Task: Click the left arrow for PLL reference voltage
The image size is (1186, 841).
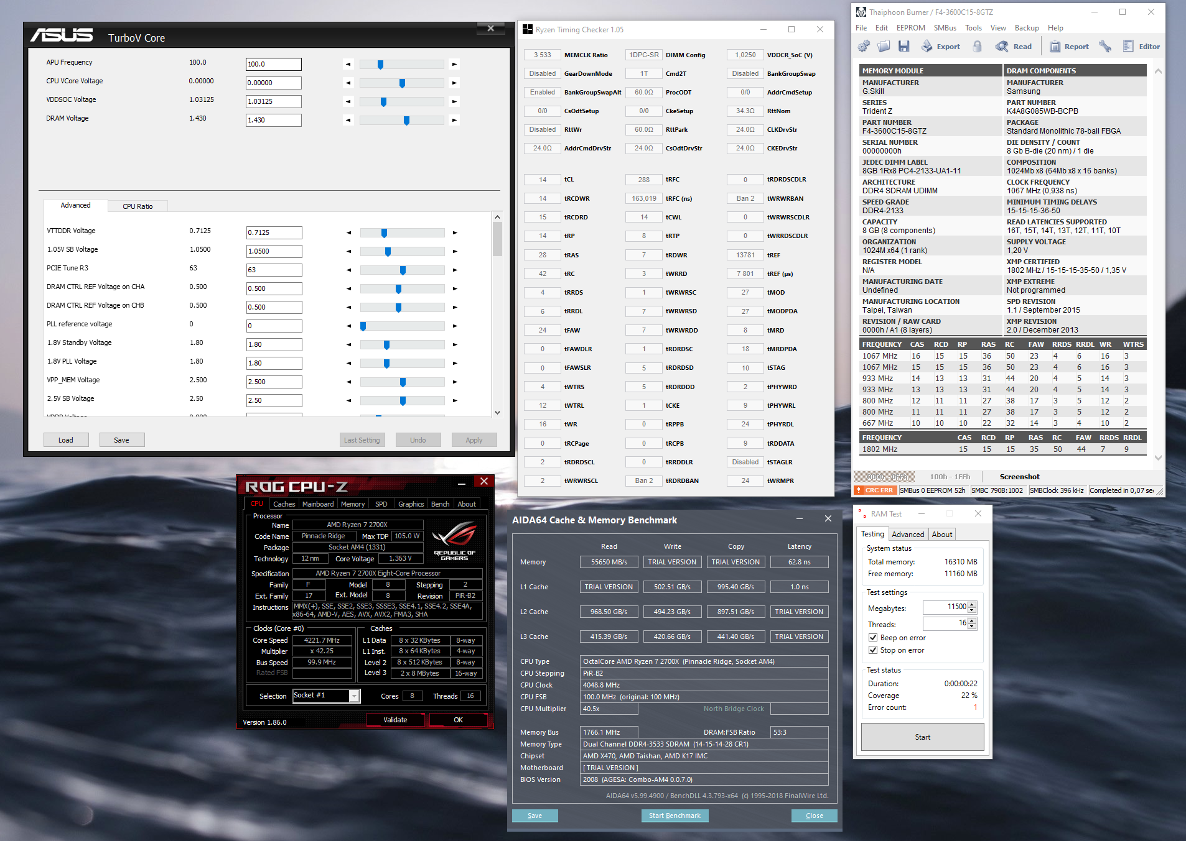Action: [x=348, y=326]
